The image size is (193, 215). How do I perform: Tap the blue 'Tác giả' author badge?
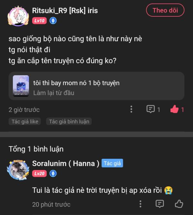point(112,163)
